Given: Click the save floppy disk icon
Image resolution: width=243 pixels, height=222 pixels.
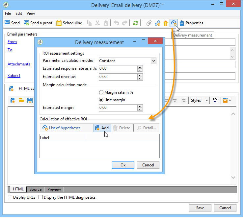Looking at the screenshot, I should [30, 100].
